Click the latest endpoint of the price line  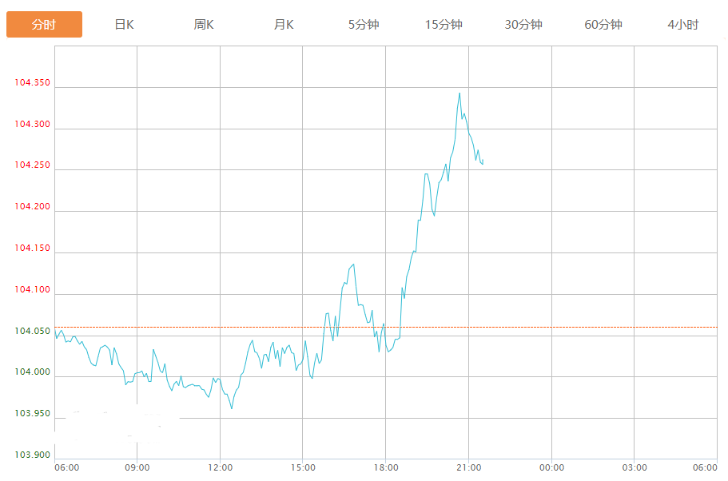coord(483,162)
